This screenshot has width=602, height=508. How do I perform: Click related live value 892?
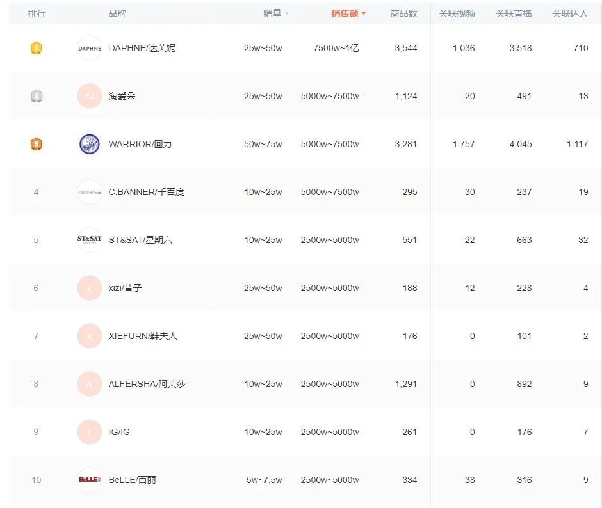pyautogui.click(x=524, y=384)
